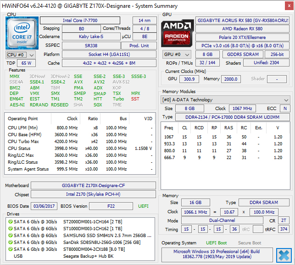This screenshot has height=265, width=295.
Task: Click the tRFC value 374
Action: click(x=284, y=229)
